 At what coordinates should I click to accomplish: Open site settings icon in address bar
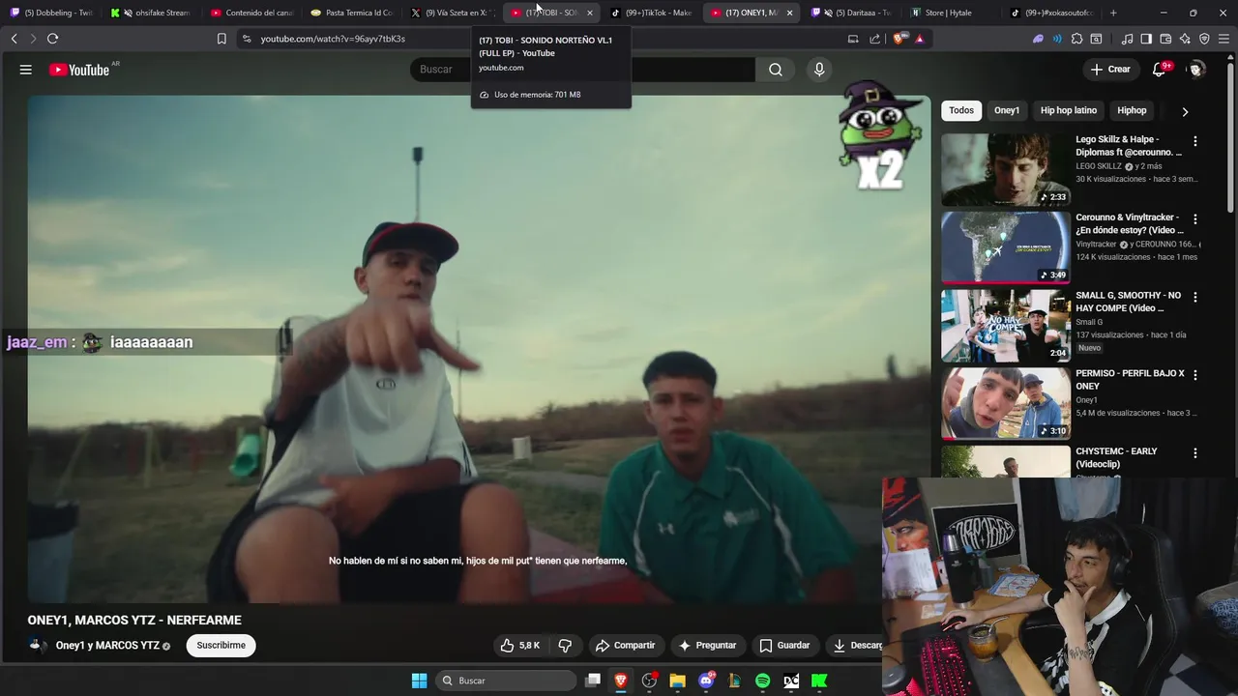tap(247, 39)
